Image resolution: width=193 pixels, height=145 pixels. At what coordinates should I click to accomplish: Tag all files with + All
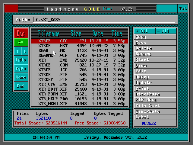(145, 31)
